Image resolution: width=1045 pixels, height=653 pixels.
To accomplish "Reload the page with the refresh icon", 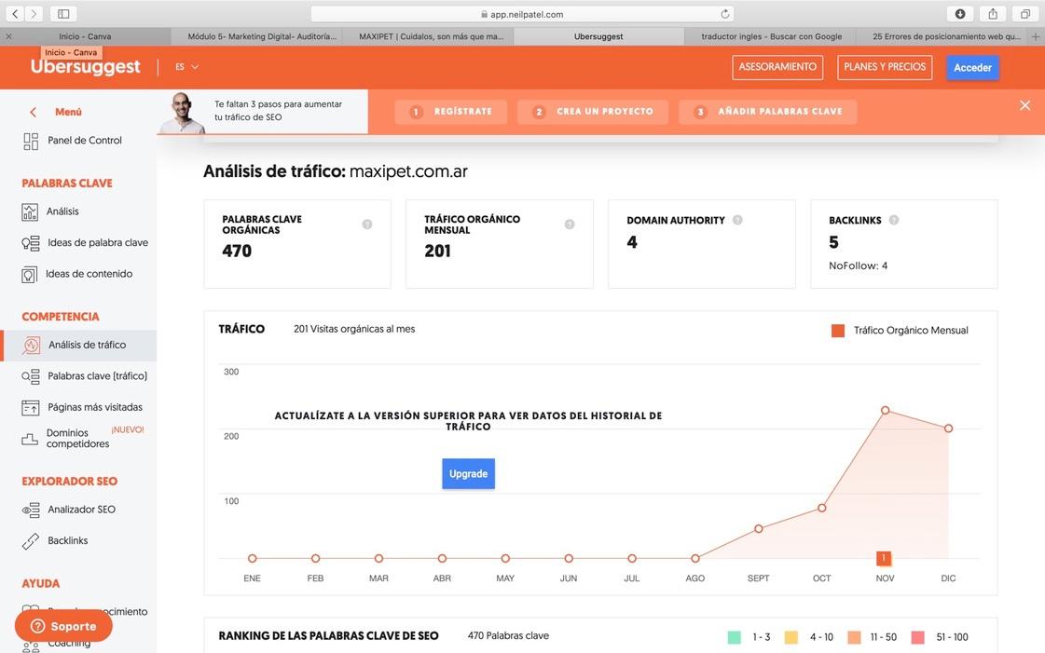I will coord(724,14).
